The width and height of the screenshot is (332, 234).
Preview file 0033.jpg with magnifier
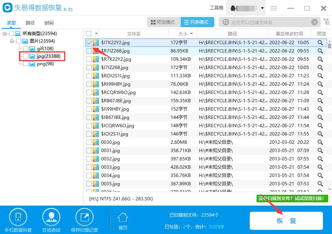pyautogui.click(x=320, y=167)
